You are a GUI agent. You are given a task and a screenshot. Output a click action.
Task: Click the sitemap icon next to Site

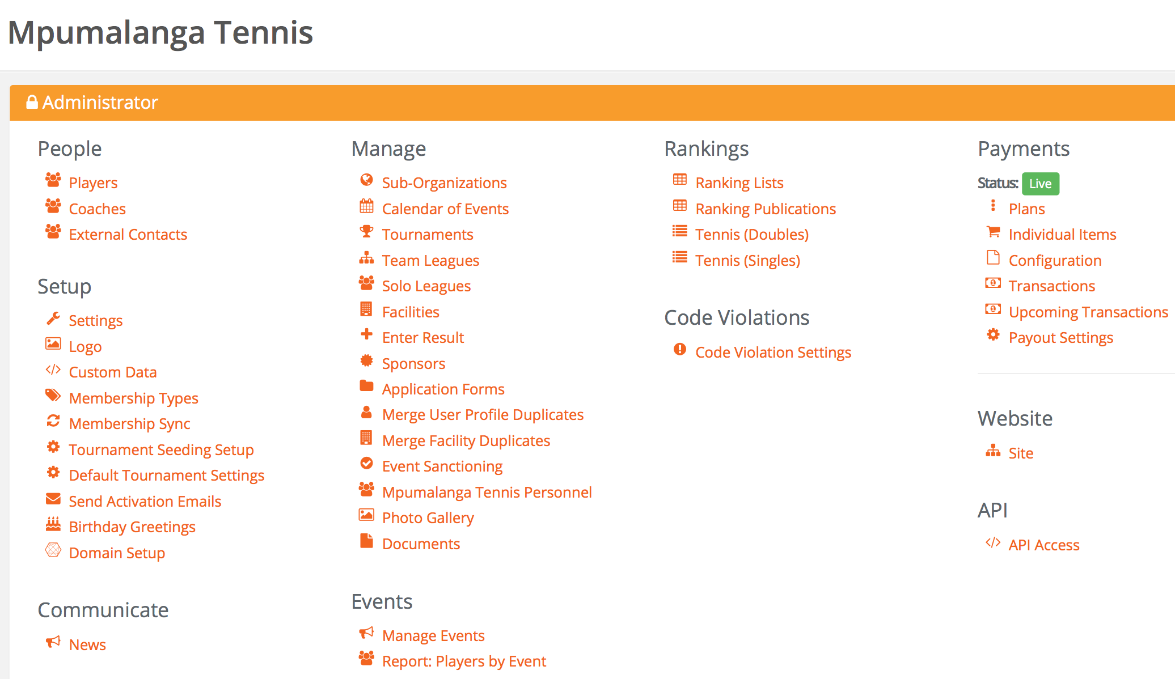tap(994, 451)
